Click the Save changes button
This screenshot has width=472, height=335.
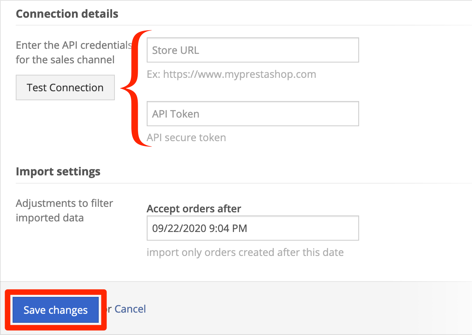55,310
